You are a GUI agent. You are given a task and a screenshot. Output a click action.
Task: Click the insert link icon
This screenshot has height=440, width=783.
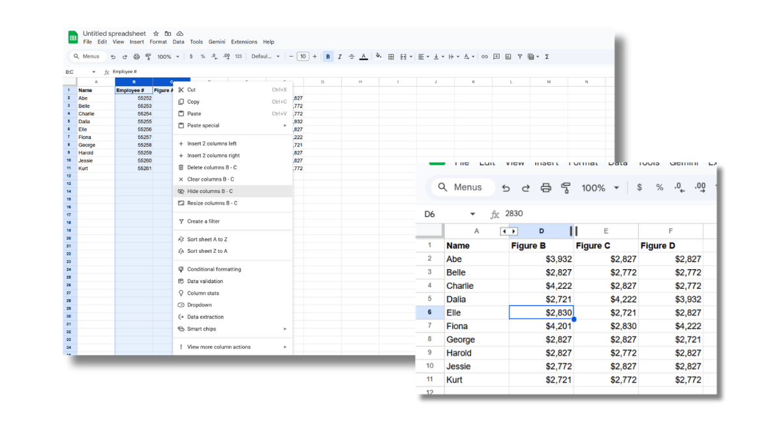(485, 57)
